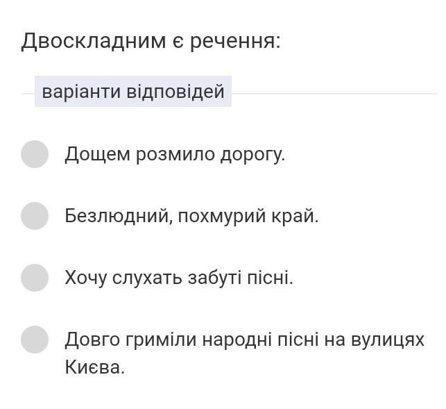
Task: Click the answer line "Довго гриміли народні пісні на вулицях"
Action: 244,340
